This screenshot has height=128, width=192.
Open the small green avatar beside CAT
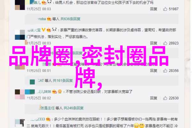click(32, 82)
